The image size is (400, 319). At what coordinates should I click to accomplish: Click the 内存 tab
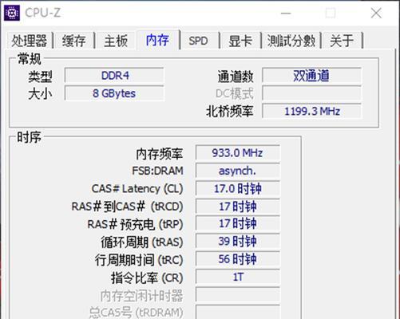(x=157, y=40)
